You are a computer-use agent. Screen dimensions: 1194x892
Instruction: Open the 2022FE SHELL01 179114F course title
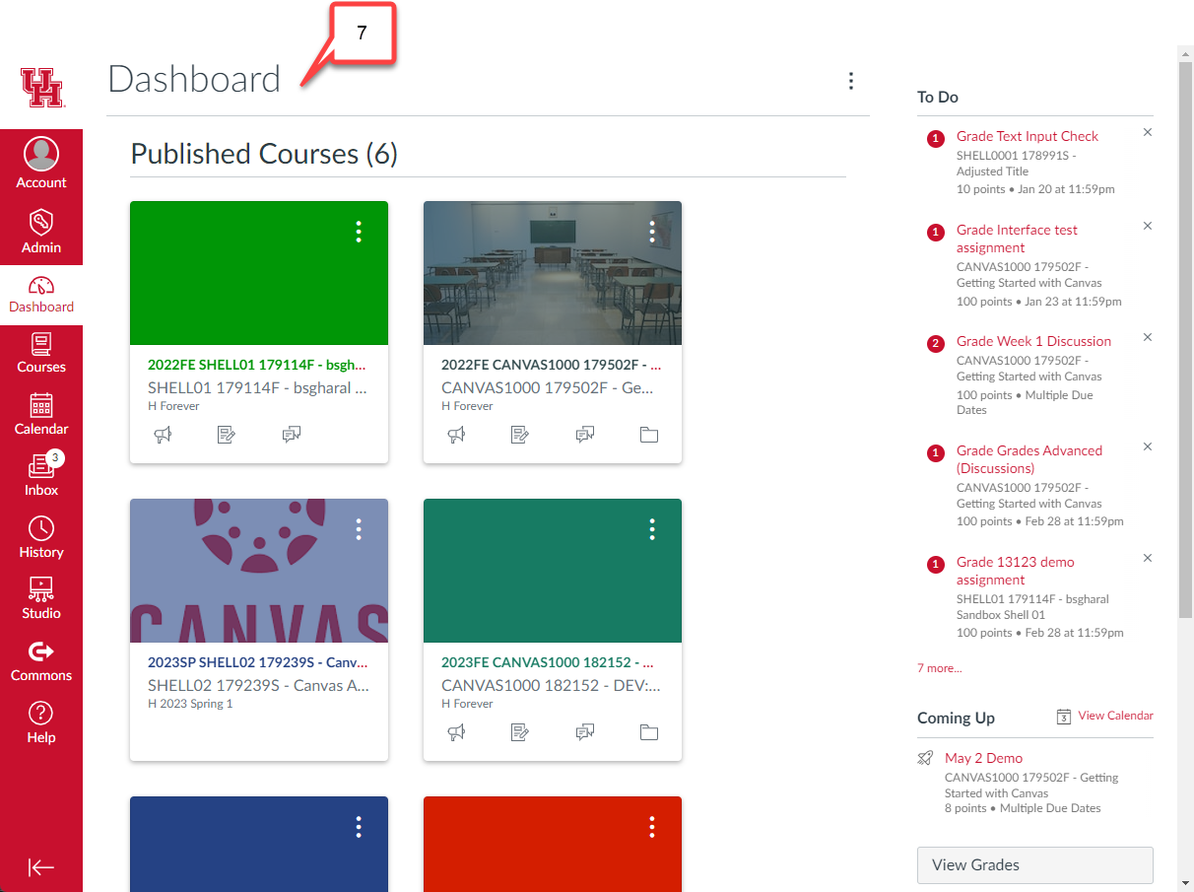(x=257, y=365)
